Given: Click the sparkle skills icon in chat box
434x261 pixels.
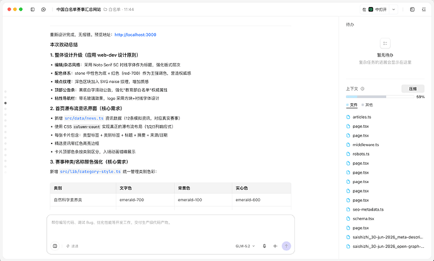Looking at the screenshot, I should (x=68, y=246).
